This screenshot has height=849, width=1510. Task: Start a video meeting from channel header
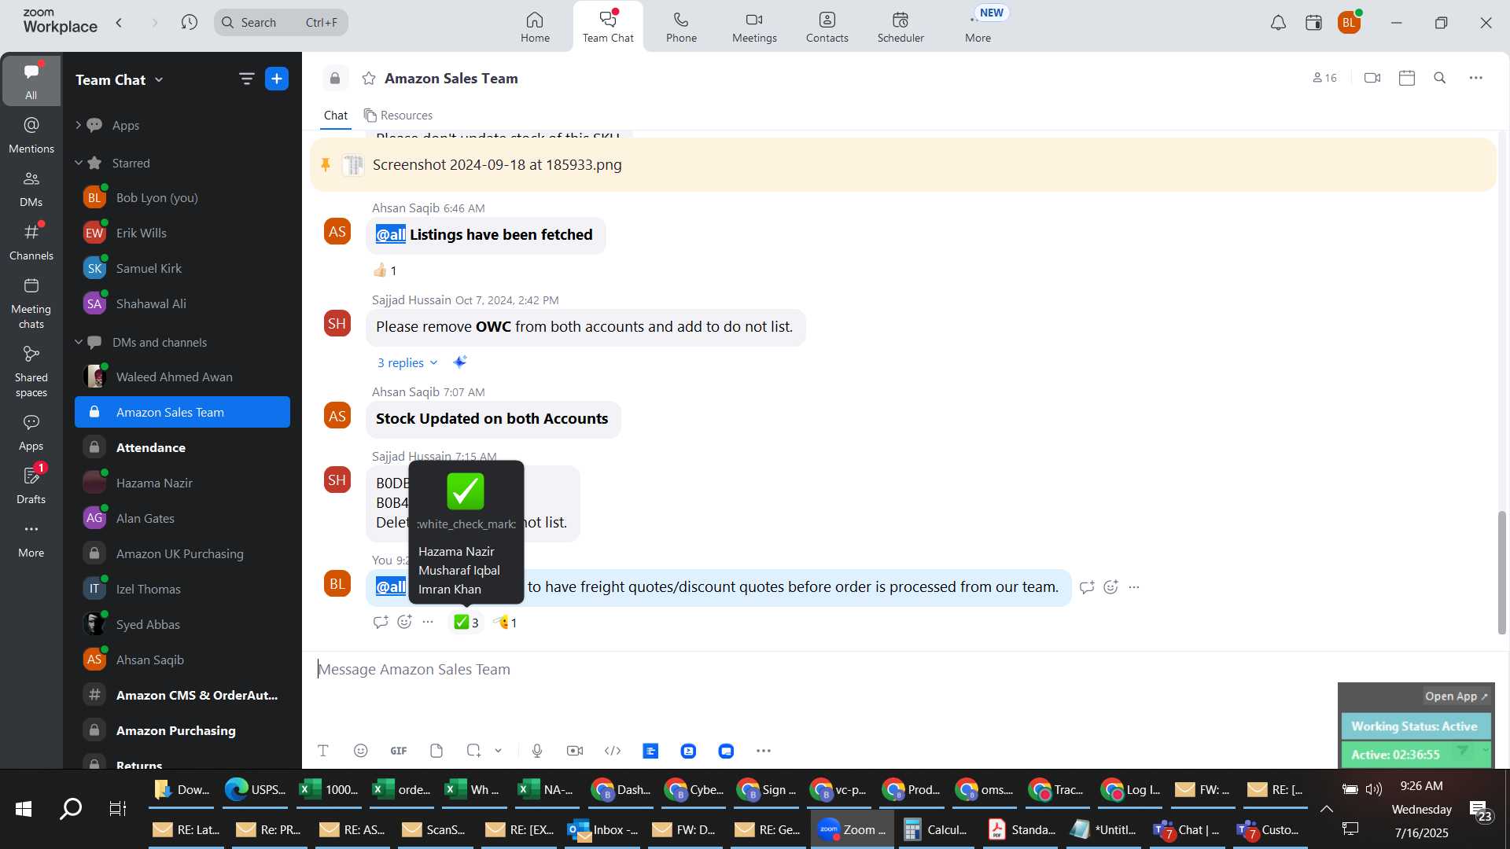[1372, 78]
